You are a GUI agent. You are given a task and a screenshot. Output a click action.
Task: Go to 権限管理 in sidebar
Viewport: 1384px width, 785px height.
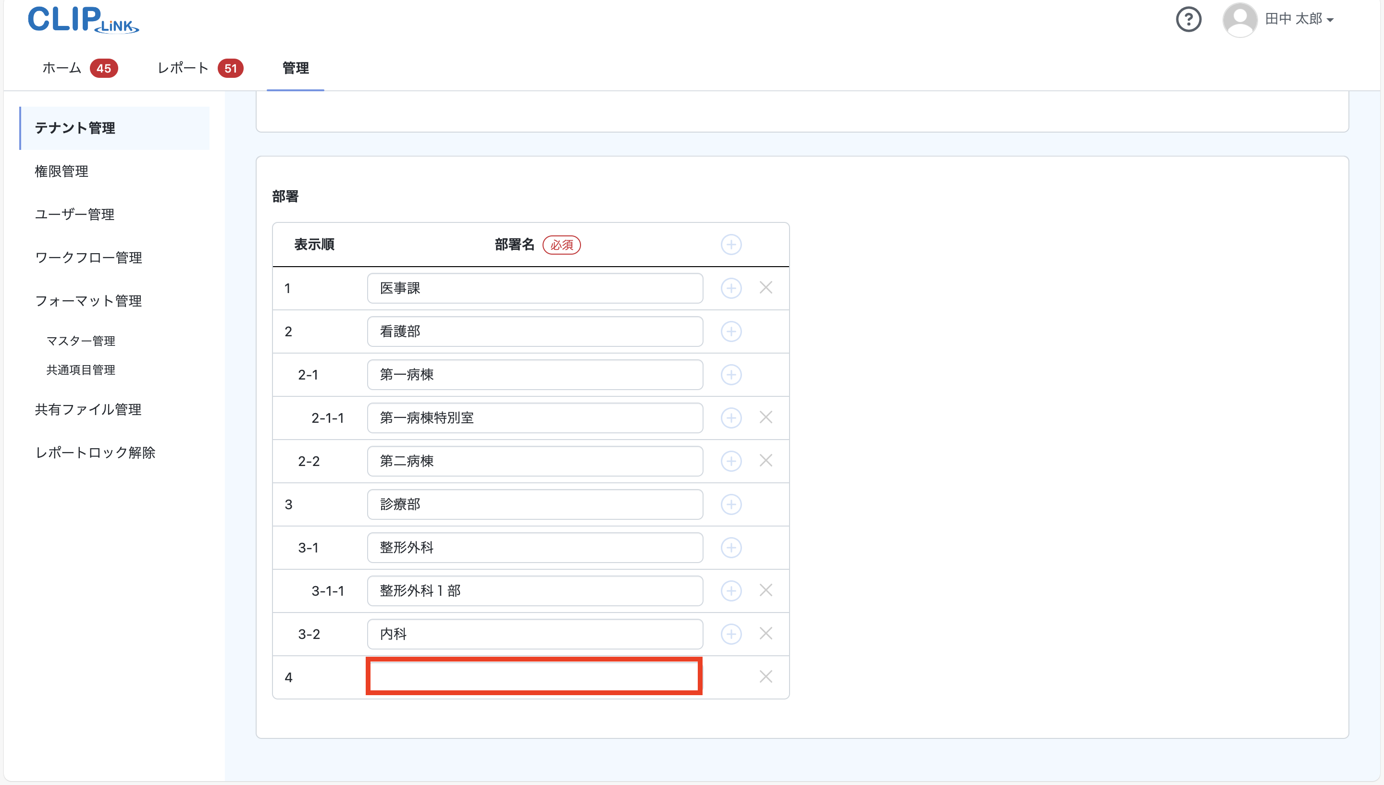pos(62,172)
